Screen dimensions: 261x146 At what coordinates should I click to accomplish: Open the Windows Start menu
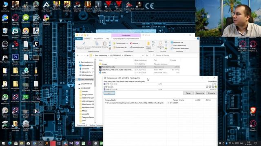pyautogui.click(x=3, y=143)
